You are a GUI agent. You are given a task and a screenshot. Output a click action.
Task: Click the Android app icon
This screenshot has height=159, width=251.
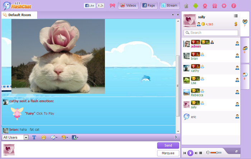click(195, 6)
